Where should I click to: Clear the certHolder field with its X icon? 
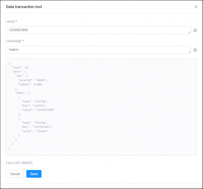[x=195, y=50]
